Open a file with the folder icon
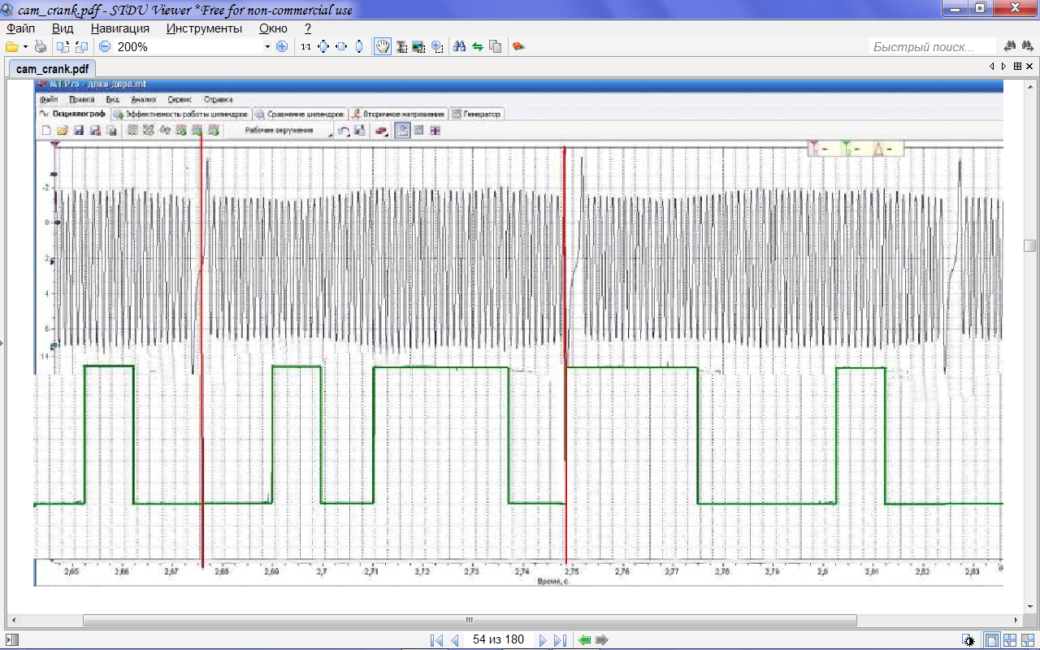The width and height of the screenshot is (1040, 650). pyautogui.click(x=11, y=46)
